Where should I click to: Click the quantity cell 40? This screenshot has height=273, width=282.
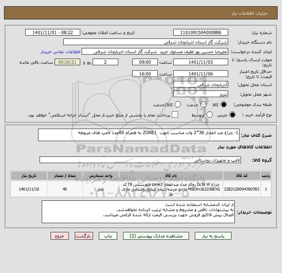pos(65,189)
